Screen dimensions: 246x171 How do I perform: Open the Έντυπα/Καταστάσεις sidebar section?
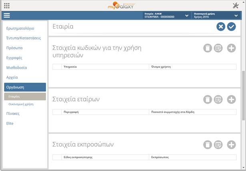click(x=23, y=38)
